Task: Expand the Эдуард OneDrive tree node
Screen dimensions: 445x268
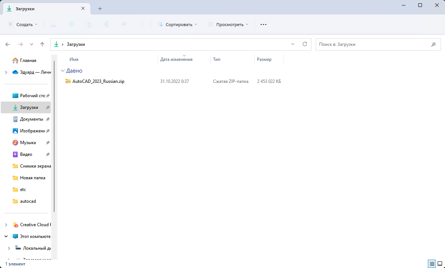Action: coord(6,72)
